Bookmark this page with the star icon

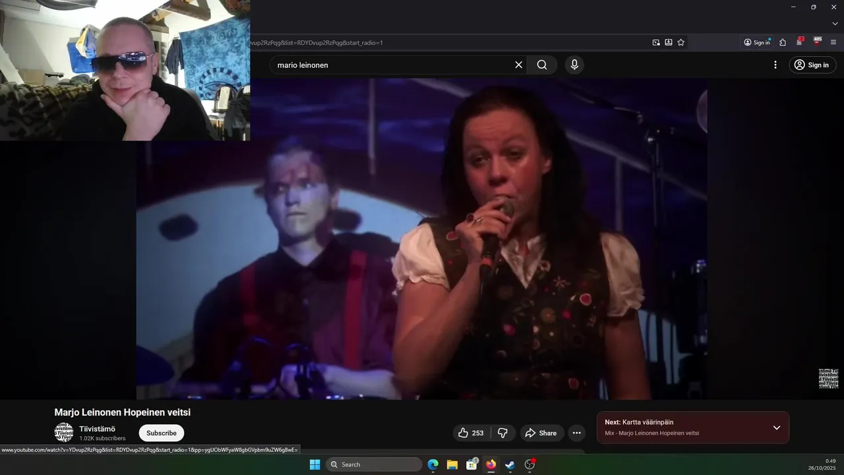(x=681, y=42)
